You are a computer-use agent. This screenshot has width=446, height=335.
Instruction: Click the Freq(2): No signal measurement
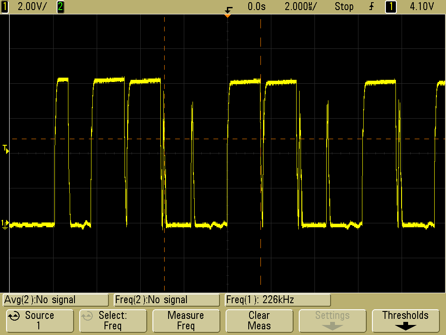(x=167, y=300)
